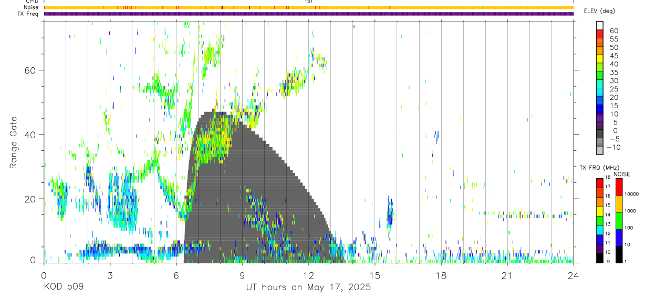Click the 'TX FRQ (MHz)' legend title
Viewport: 645px width, 298px height.
pyautogui.click(x=599, y=167)
